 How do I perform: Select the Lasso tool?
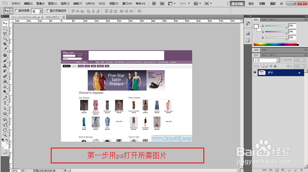coord(5,33)
